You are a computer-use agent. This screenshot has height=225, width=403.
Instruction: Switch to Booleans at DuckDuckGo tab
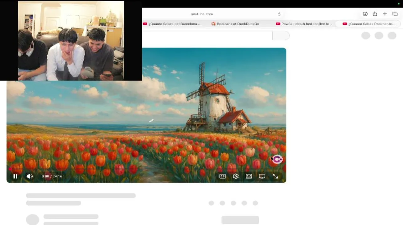(x=235, y=24)
